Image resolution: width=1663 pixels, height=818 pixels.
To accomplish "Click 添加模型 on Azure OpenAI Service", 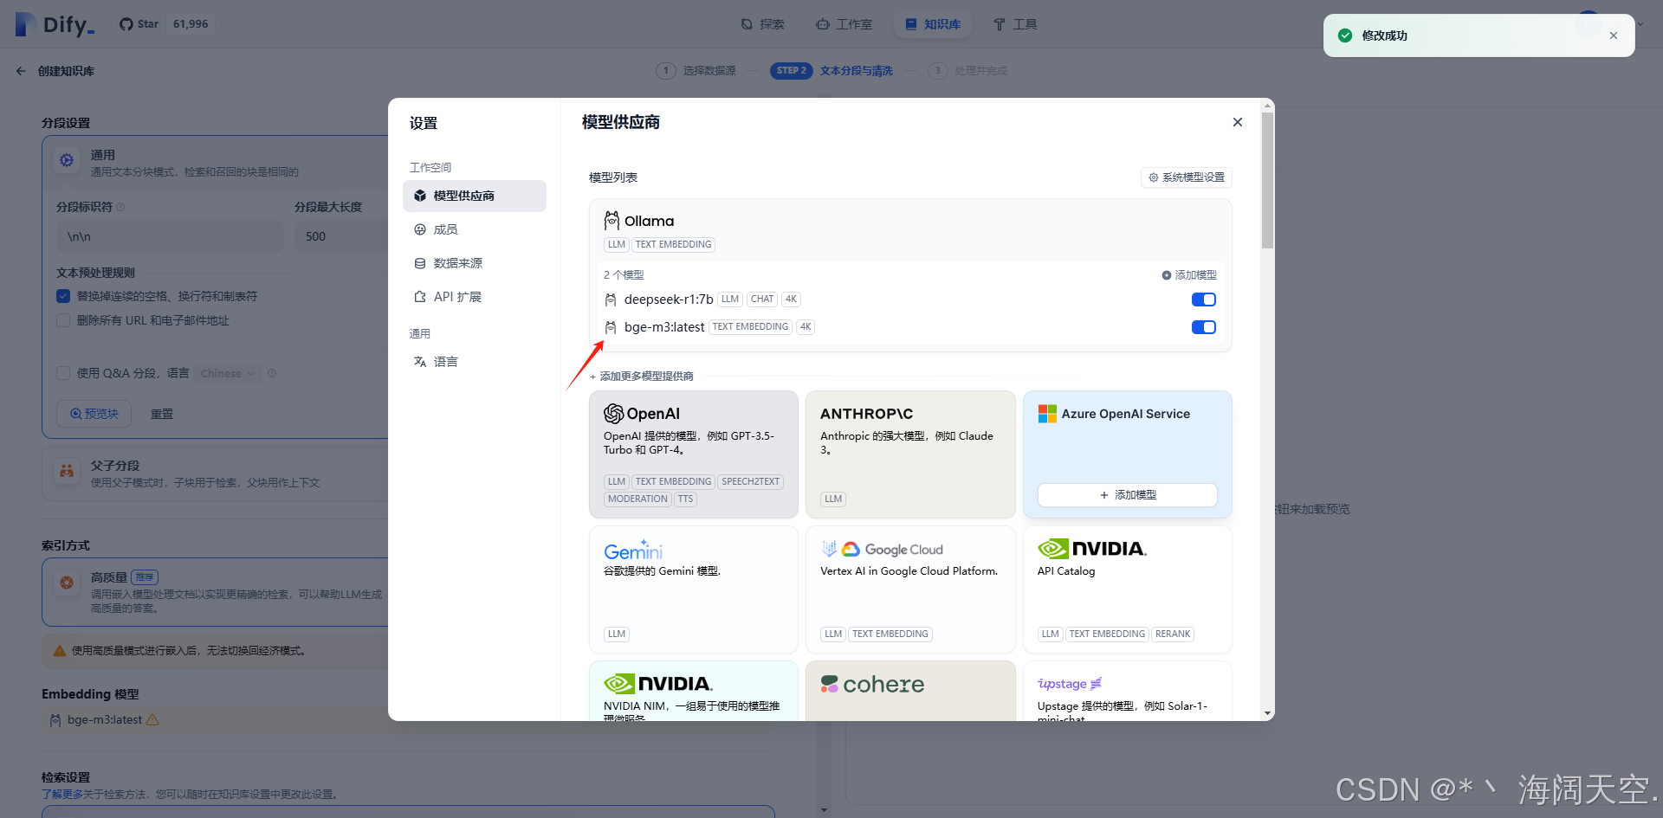I will [1128, 495].
